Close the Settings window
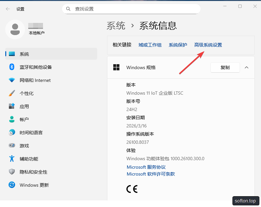 [x=255, y=6]
